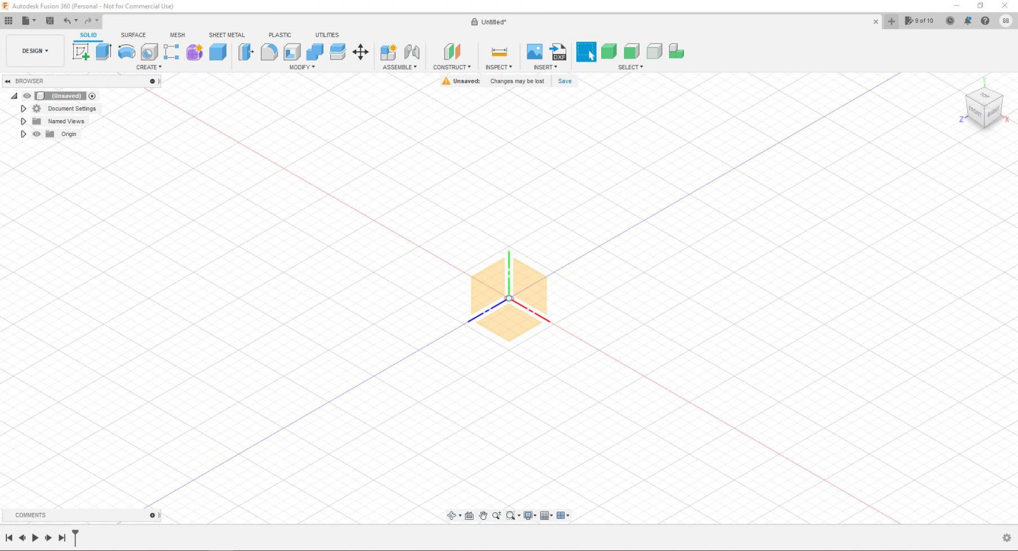1018x551 pixels.
Task: Select the Press Pull tool
Action: click(246, 52)
